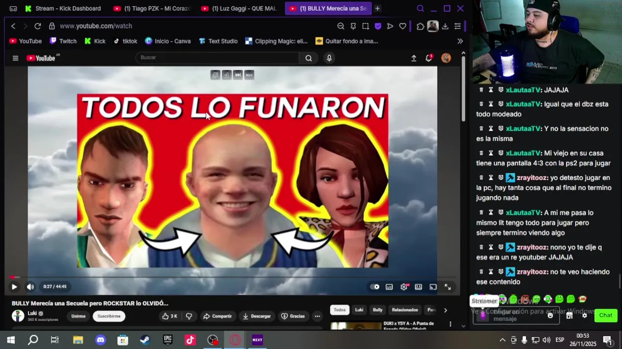Search tabs with the browser magnifier
The width and height of the screenshot is (622, 349).
[x=420, y=8]
